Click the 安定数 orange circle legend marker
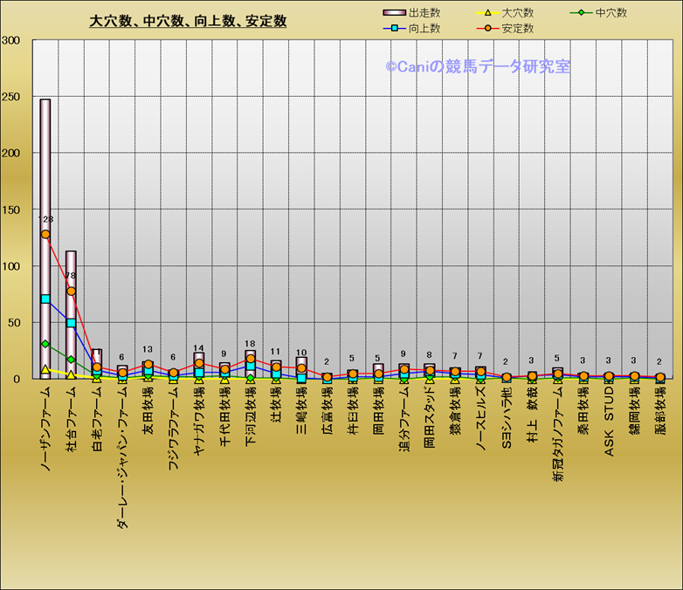The width and height of the screenshot is (683, 590). click(489, 29)
